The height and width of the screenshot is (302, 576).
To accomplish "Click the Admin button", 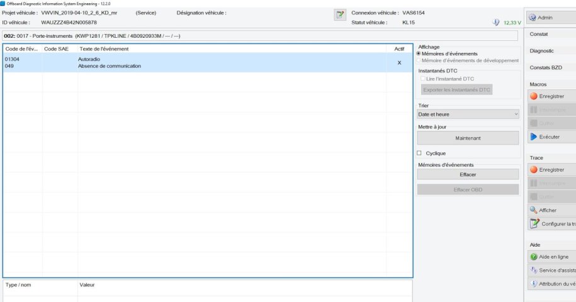I will coord(551,18).
